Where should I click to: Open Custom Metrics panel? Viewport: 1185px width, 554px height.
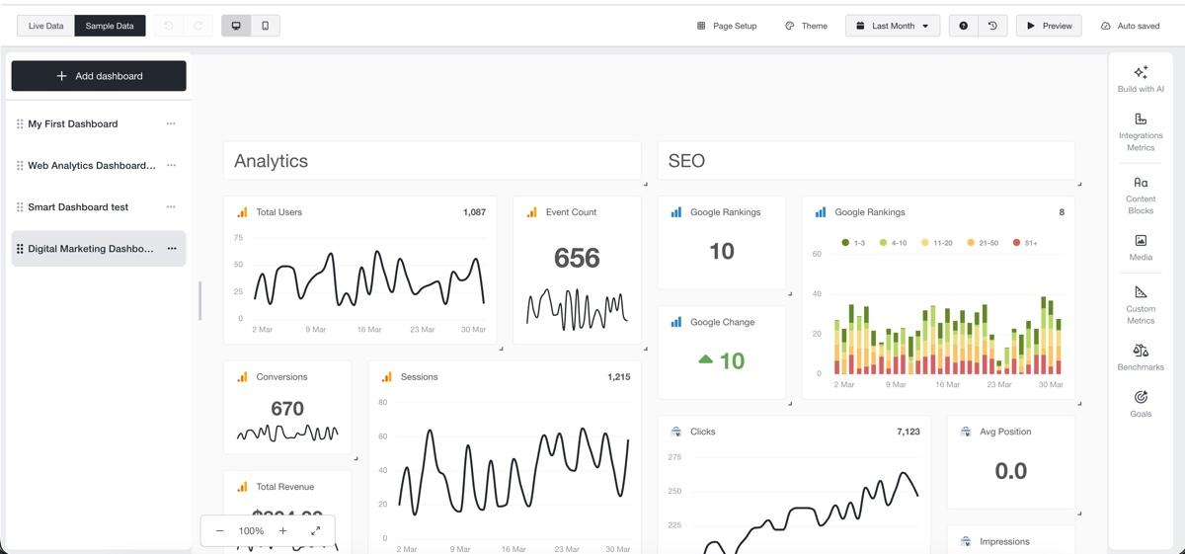1141,304
